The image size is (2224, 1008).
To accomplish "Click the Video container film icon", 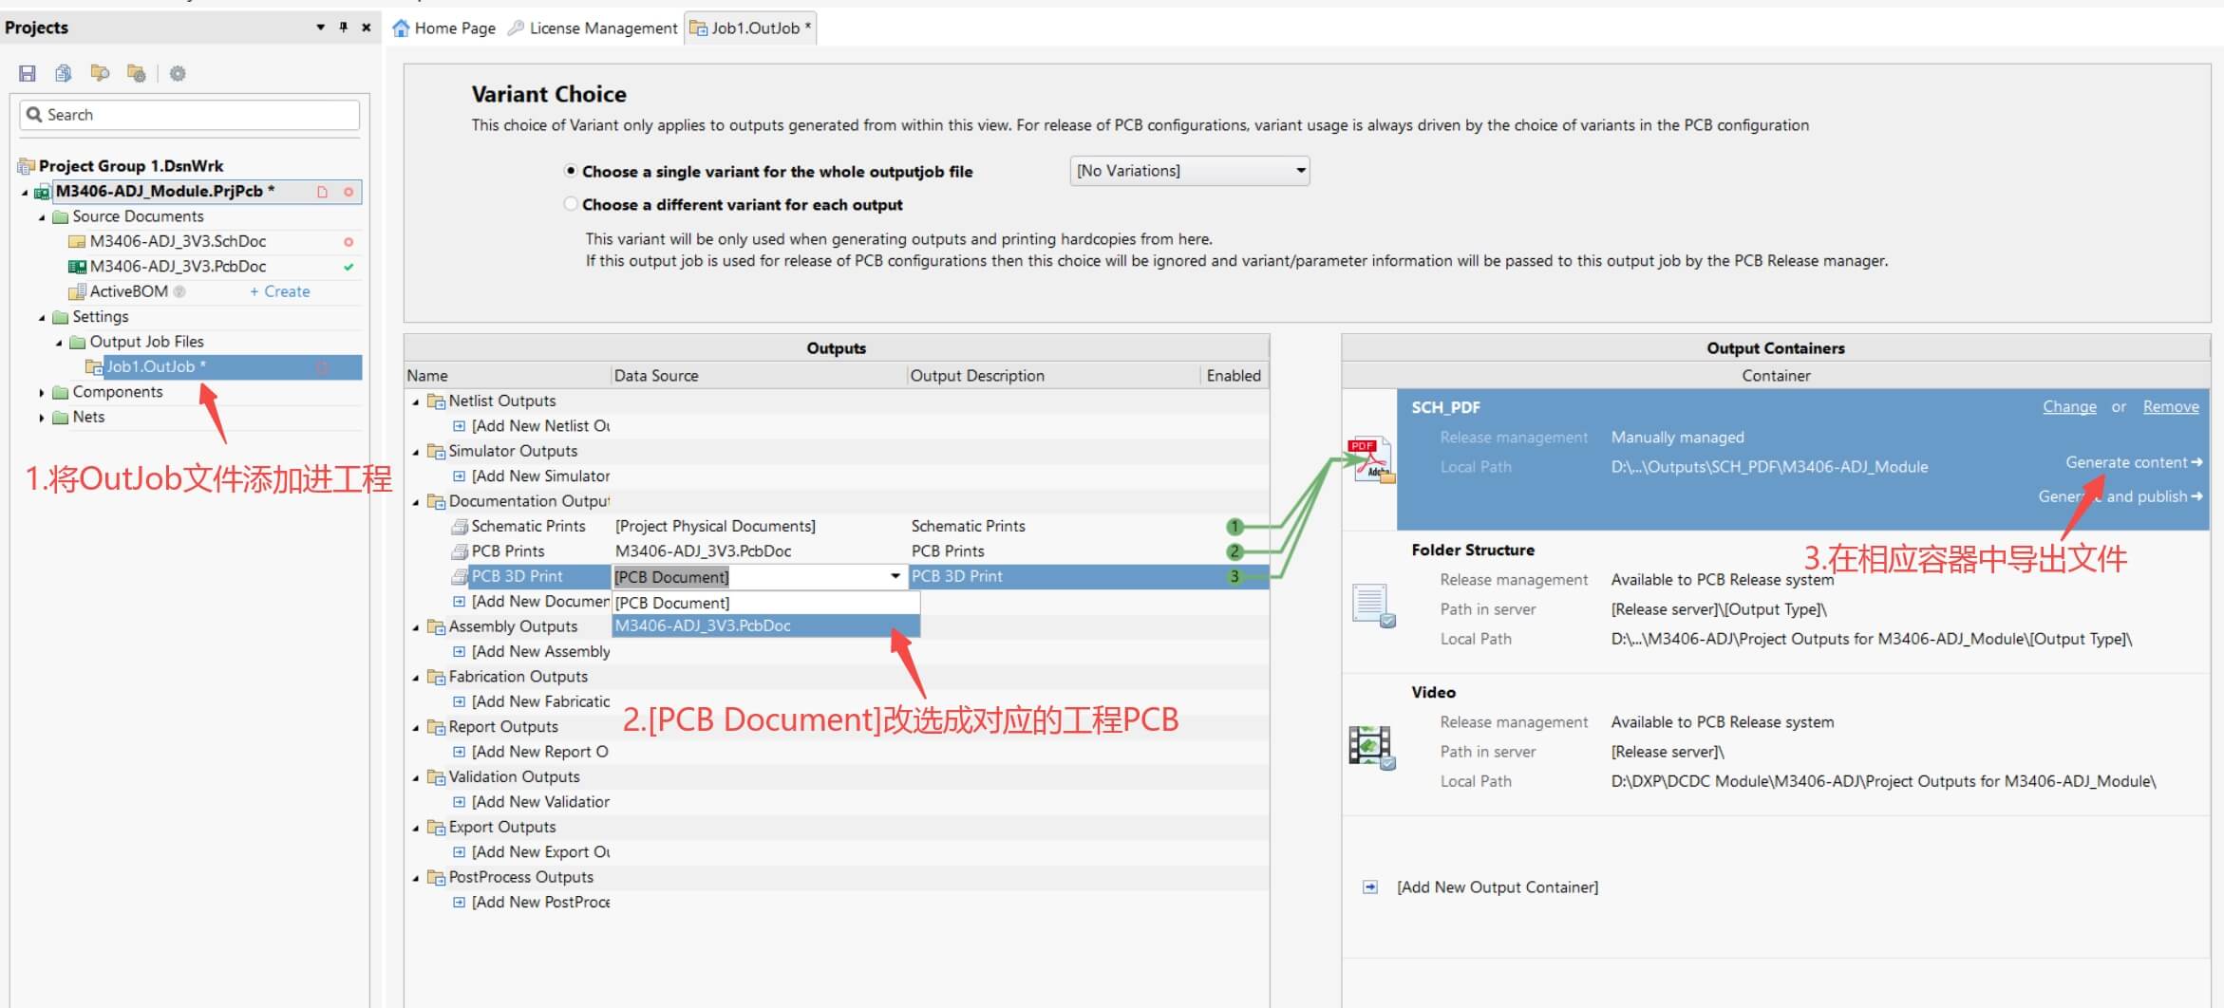I will point(1371,747).
